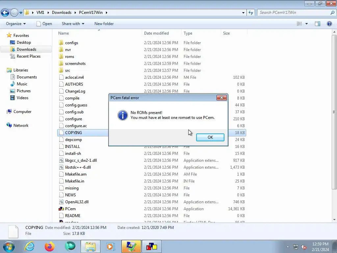337x253 pixels.
Task: Click New folder in the toolbar
Action: coord(104,24)
